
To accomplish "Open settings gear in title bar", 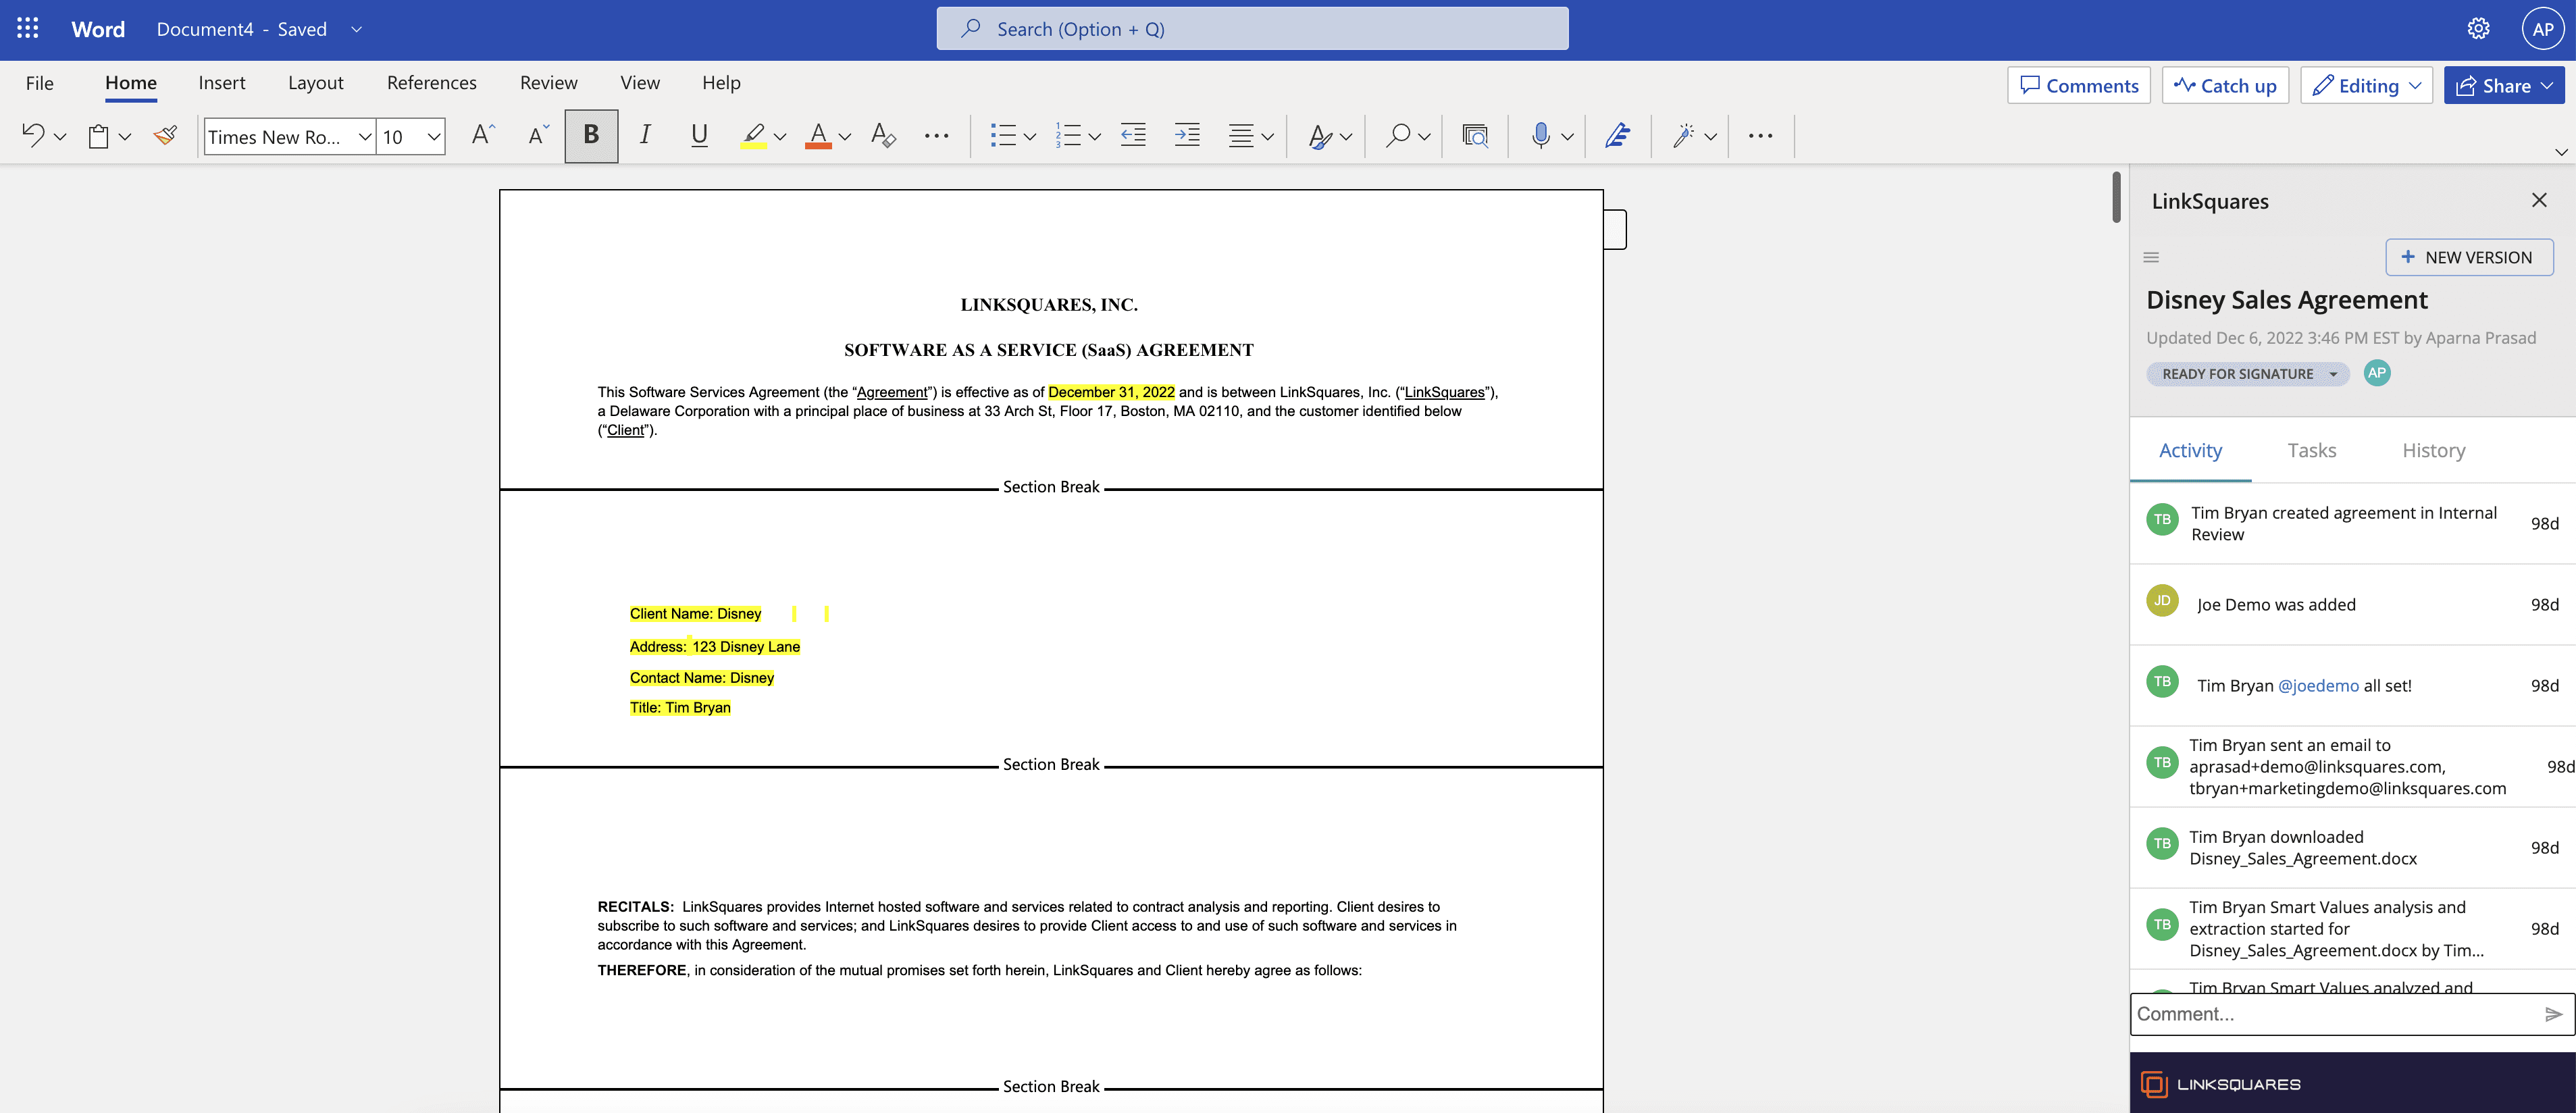I will tap(2478, 29).
